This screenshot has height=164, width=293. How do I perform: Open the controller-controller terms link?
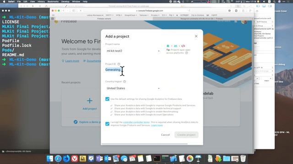136,122
